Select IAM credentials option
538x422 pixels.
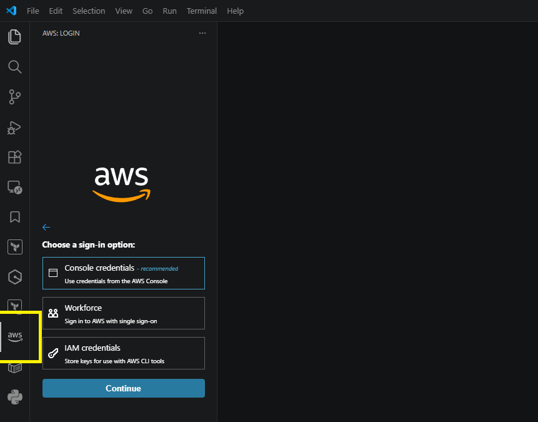click(124, 353)
